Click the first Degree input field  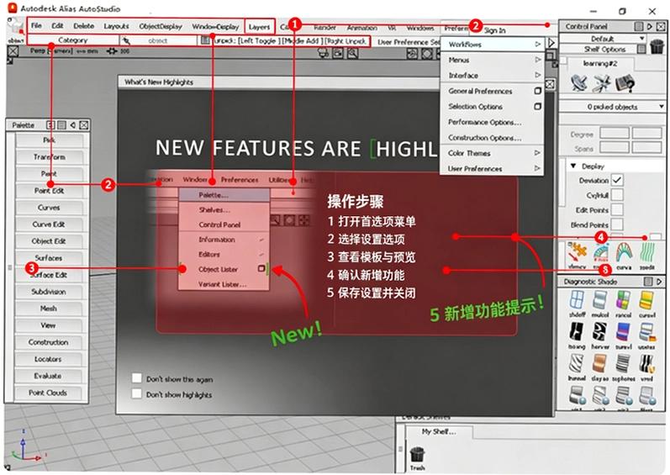coord(615,134)
